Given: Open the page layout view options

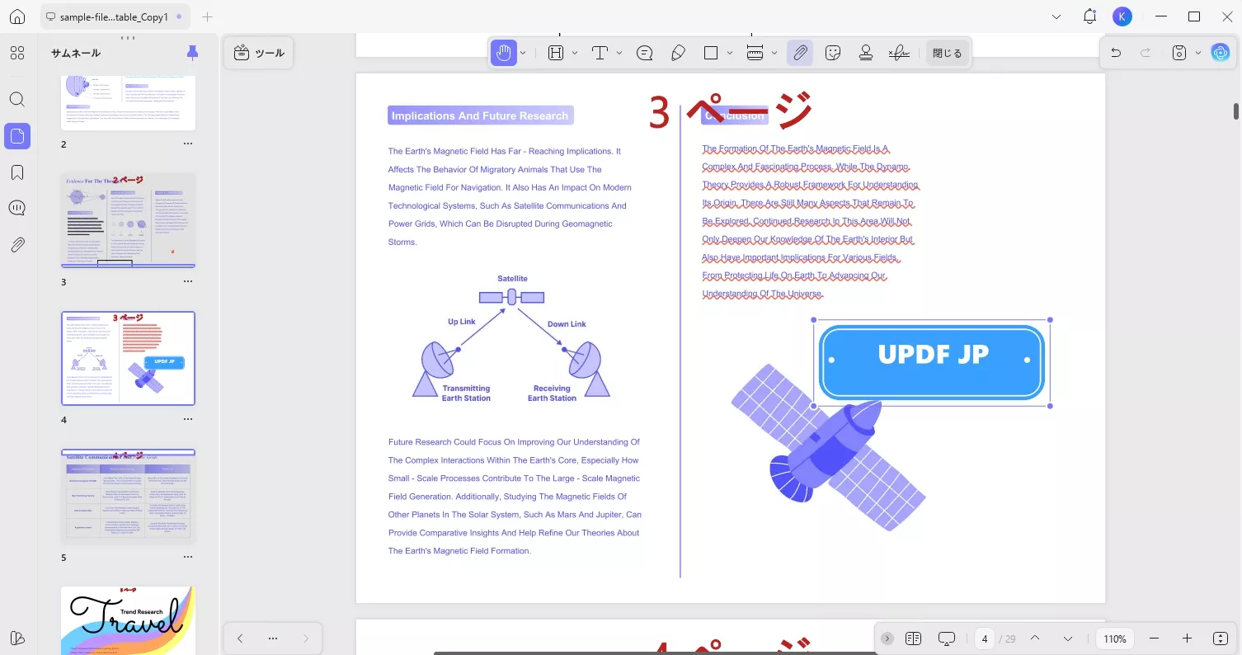Looking at the screenshot, I should coord(913,639).
